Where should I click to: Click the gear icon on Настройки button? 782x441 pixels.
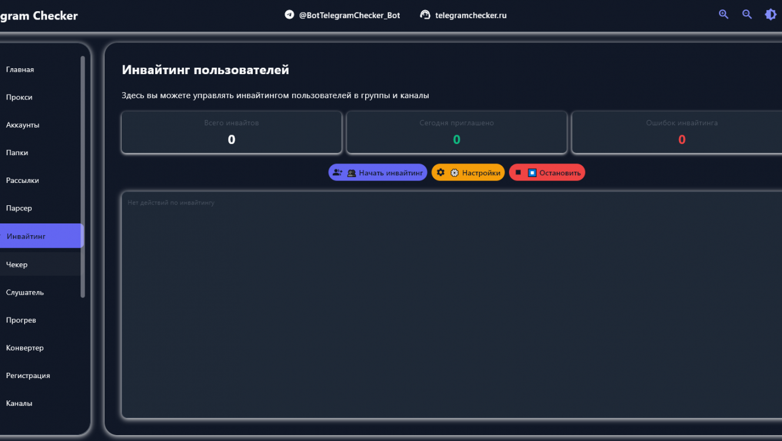tap(440, 172)
